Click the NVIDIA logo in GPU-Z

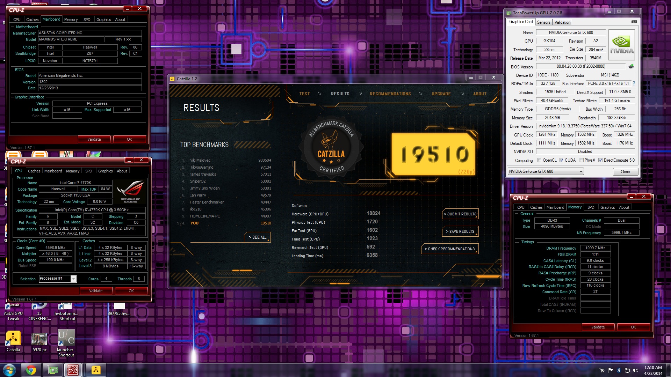click(x=622, y=45)
